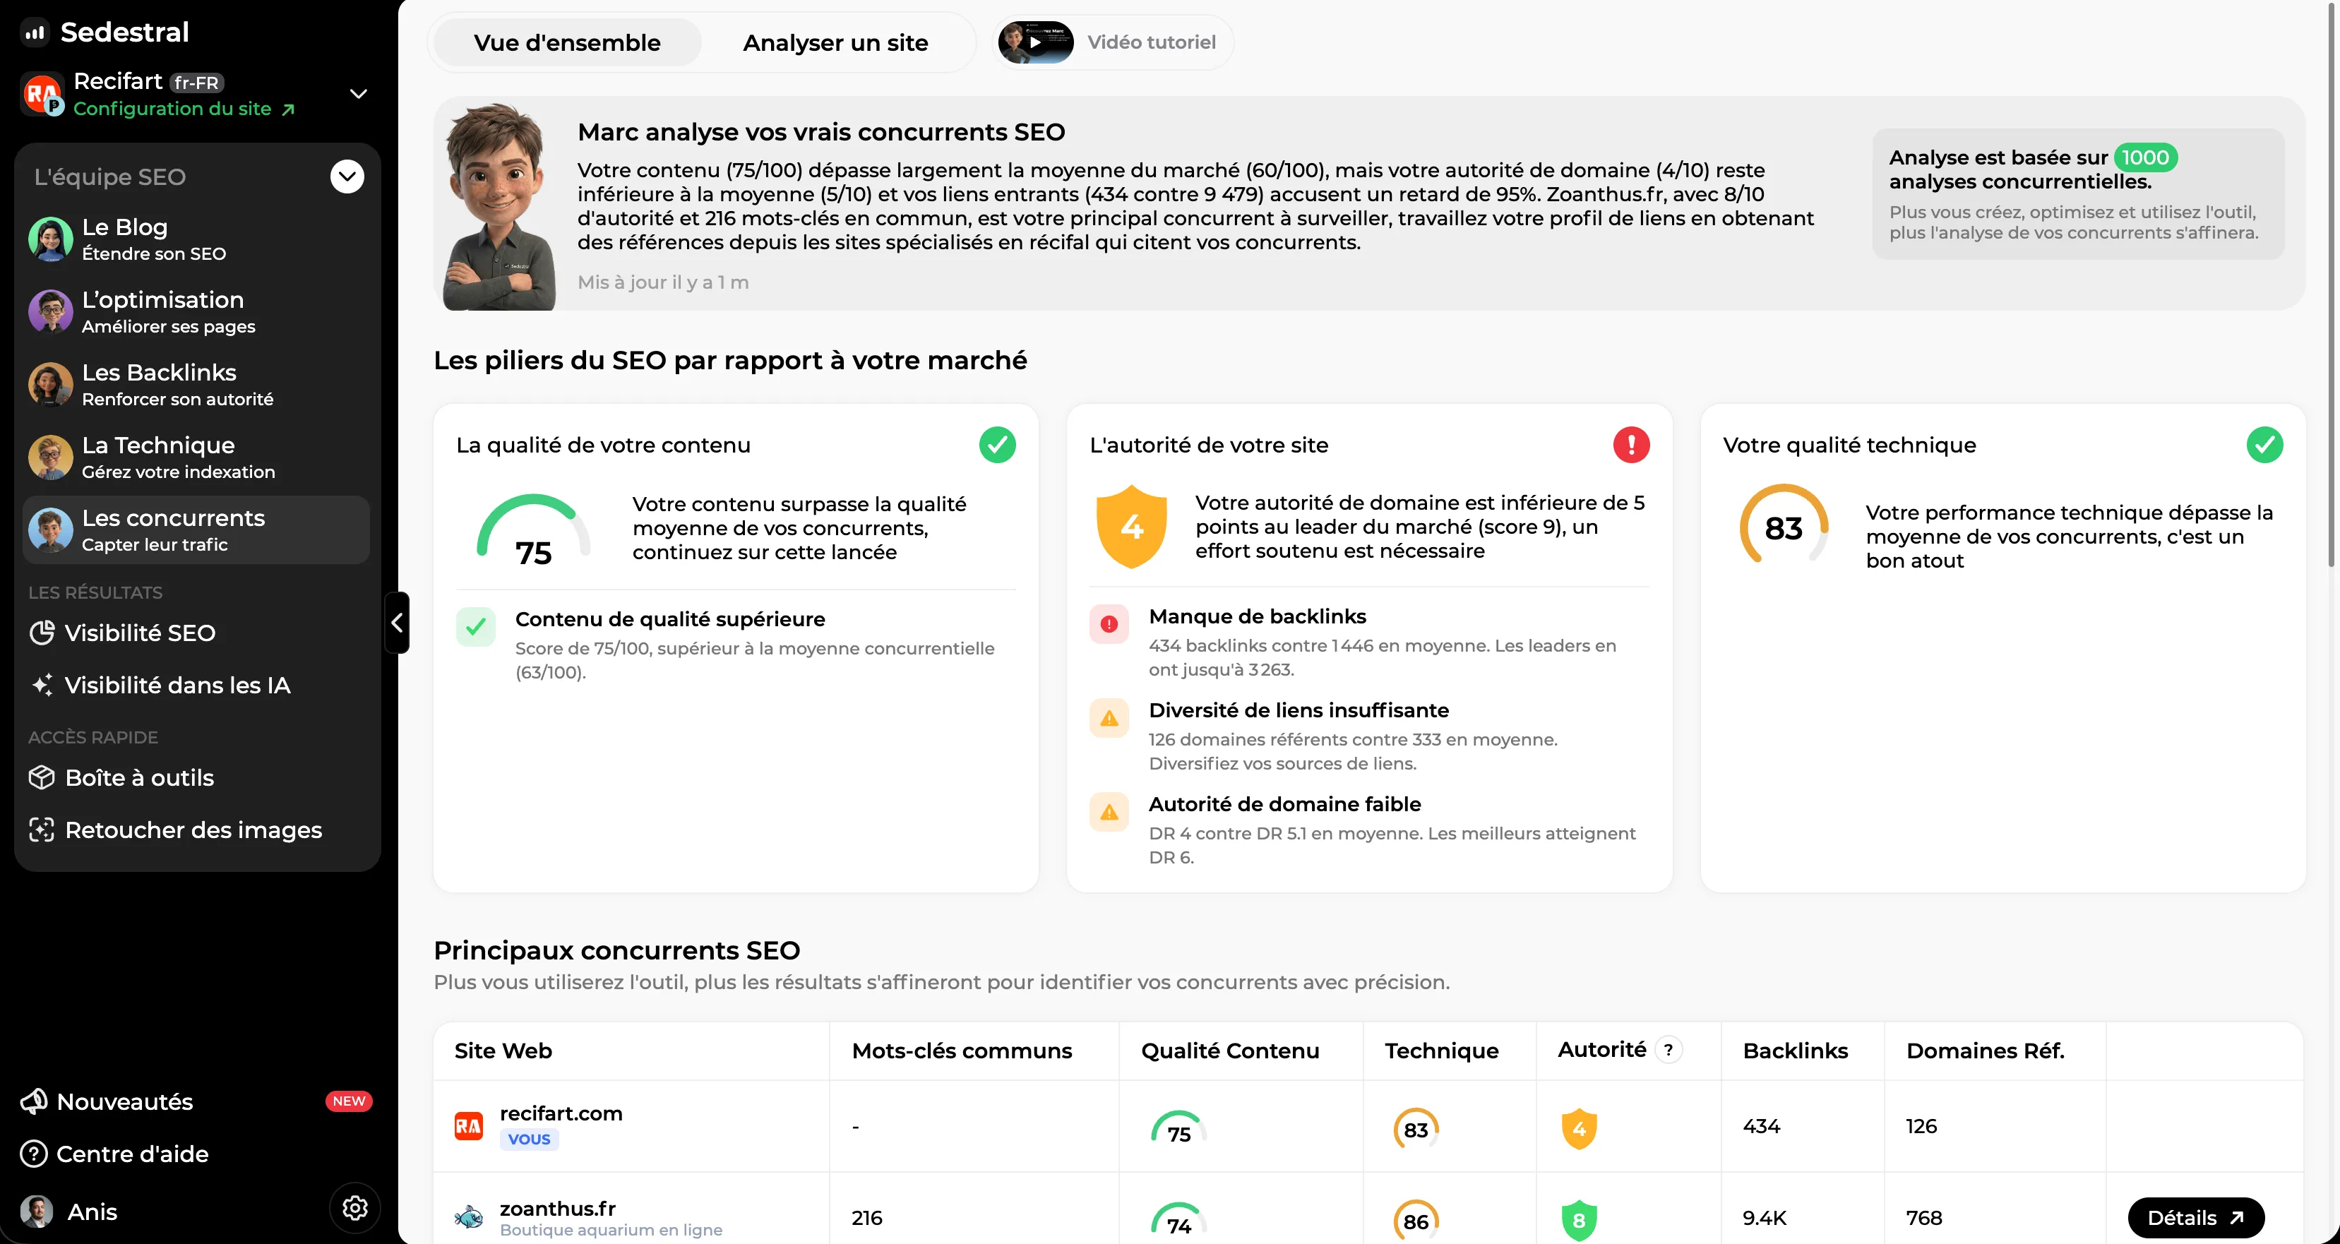Switch to Vue d'ensemble tab
Image resolution: width=2340 pixels, height=1244 pixels.
567,42
